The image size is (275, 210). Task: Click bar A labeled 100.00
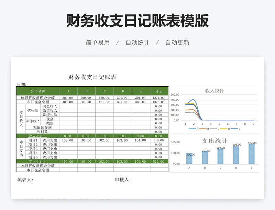click(x=189, y=159)
